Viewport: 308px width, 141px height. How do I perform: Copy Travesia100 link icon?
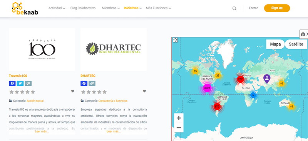[28, 84]
